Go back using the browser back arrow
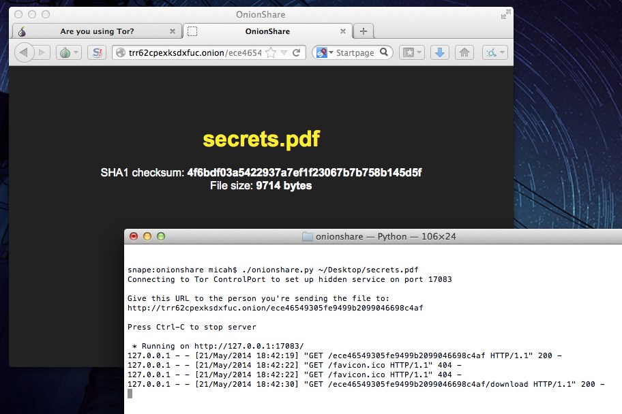Screen dimensions: 622x414 (x=24, y=52)
